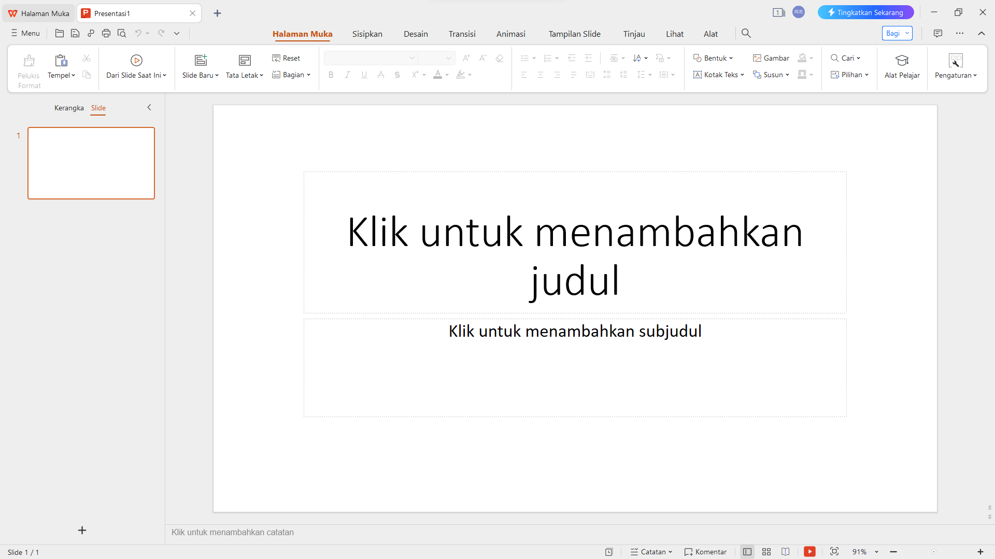Select the Pelukis Format tool
This screenshot has width=995, height=559.
click(x=29, y=68)
